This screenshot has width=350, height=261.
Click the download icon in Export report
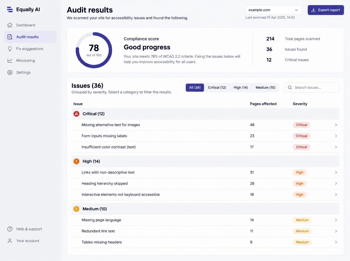[314, 10]
